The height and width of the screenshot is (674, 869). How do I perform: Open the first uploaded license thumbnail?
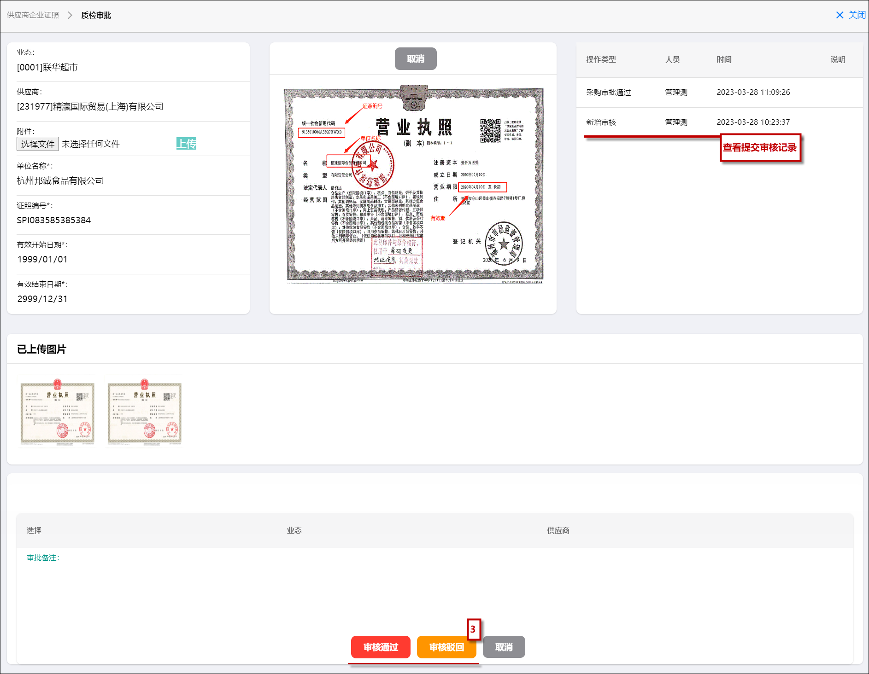(57, 411)
